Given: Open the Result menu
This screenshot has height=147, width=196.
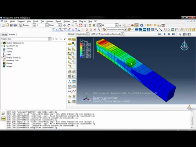Looking at the screenshot, I should pyautogui.click(x=36, y=21).
